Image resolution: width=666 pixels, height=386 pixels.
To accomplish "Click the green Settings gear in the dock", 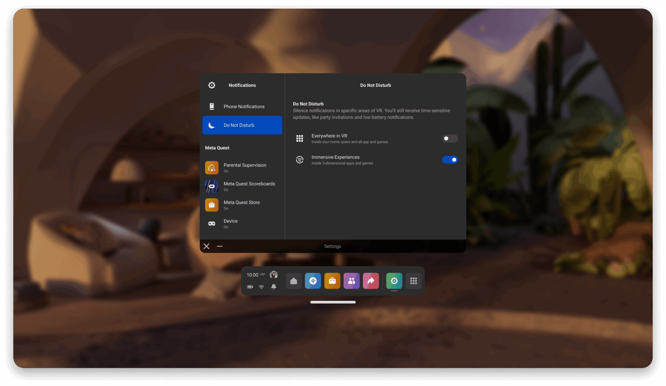I will (x=394, y=281).
